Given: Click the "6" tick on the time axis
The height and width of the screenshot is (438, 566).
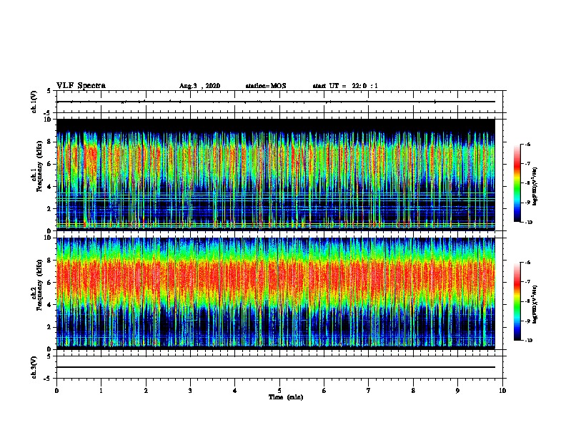Looking at the screenshot, I should [324, 391].
